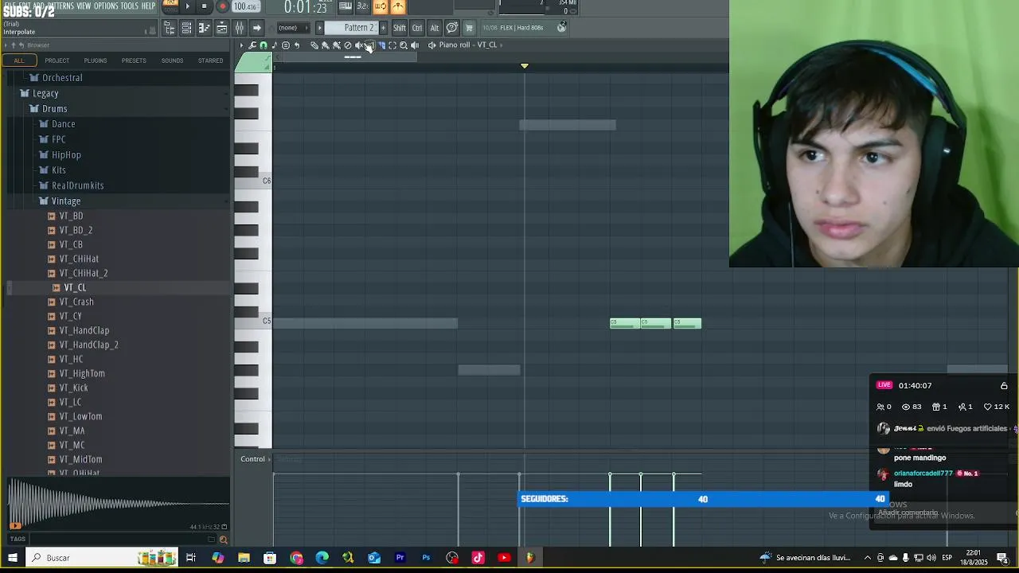Select the VT_Crash sample
This screenshot has width=1019, height=573.
click(76, 302)
